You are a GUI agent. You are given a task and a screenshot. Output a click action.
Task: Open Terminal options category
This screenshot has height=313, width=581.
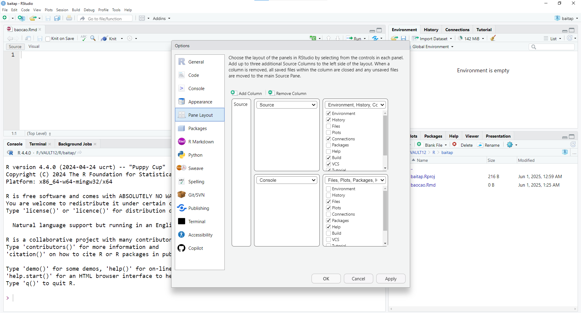(x=200, y=221)
